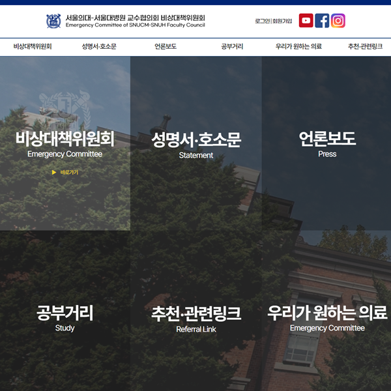Screen dimensions: 391x391
Task: Select the 언론보도 Press tile
Action: (327, 143)
